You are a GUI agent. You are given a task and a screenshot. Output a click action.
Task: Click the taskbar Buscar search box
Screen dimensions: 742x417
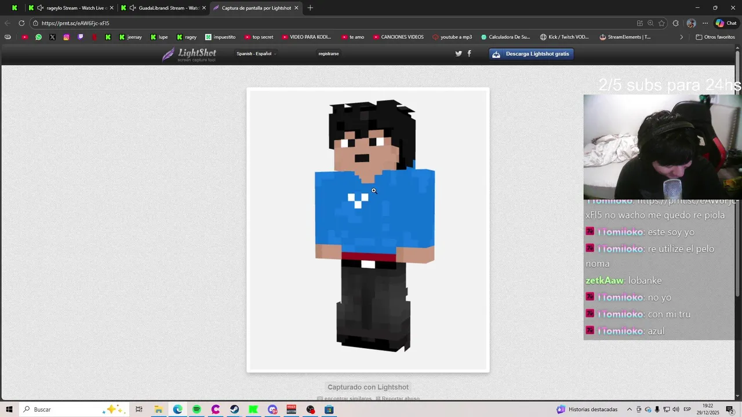click(74, 409)
